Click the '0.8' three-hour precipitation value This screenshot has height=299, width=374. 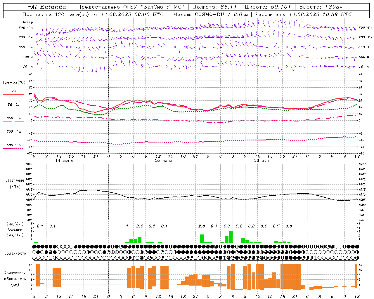click(251, 226)
